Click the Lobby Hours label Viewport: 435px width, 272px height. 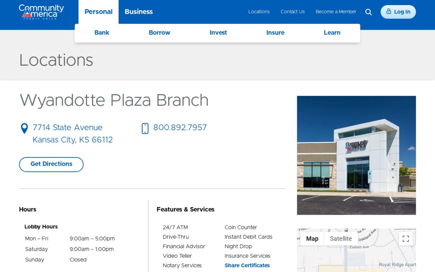(41, 227)
